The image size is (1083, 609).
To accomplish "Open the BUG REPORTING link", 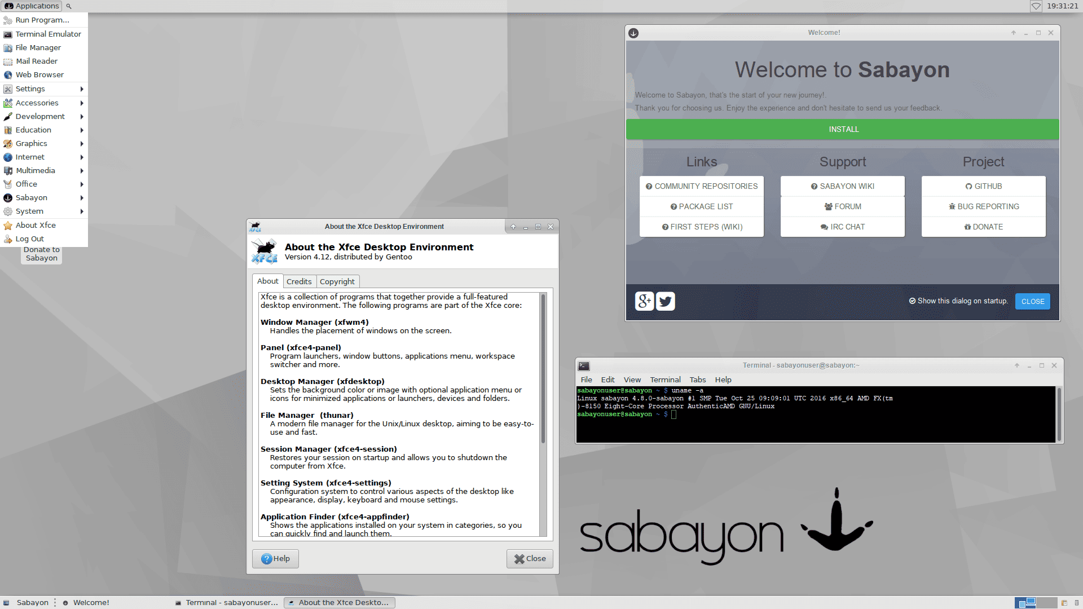I will pyautogui.click(x=984, y=206).
